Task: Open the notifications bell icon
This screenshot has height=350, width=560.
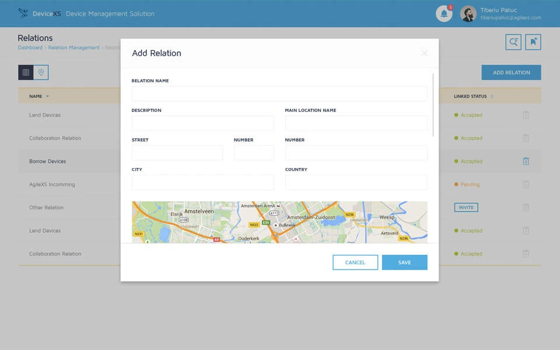Action: tap(444, 14)
